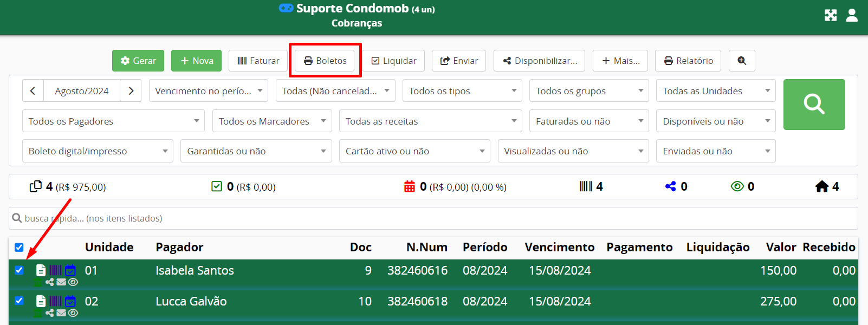Click the Boletos print button

click(325, 61)
